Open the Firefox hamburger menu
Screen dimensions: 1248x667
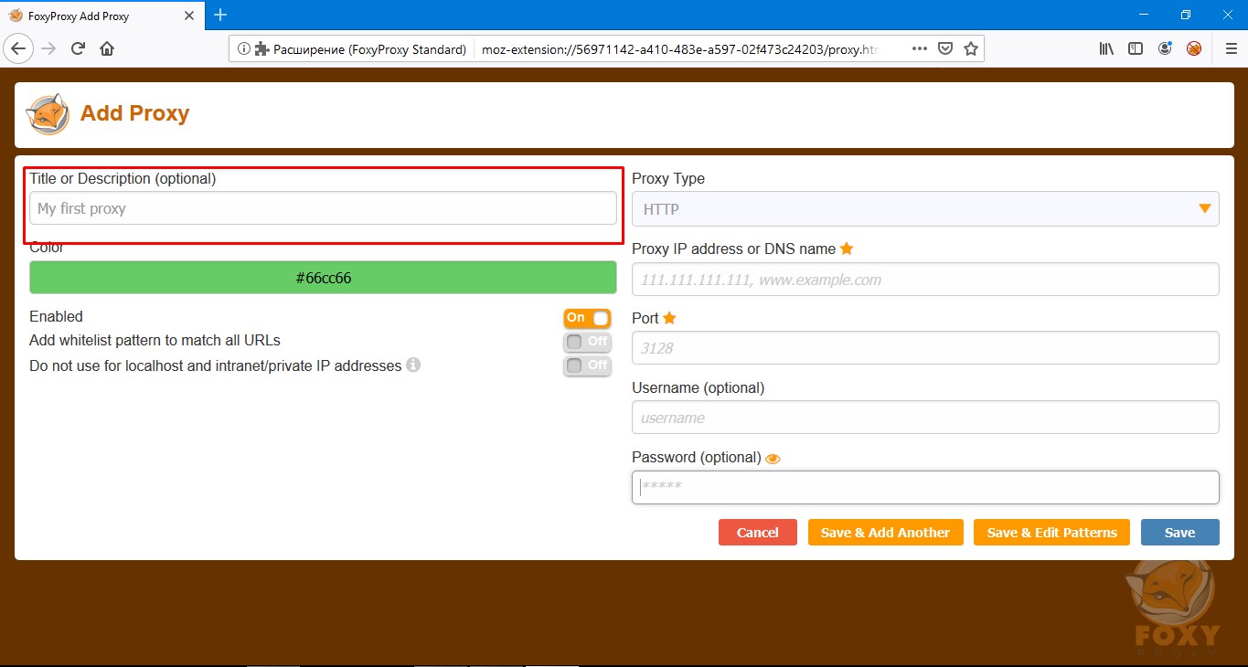[1230, 48]
